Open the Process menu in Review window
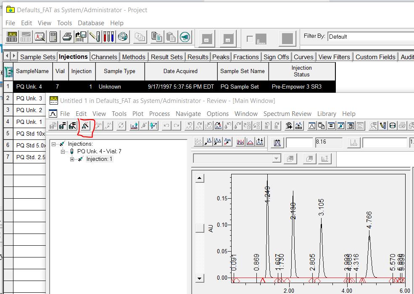The width and height of the screenshot is (414, 294). [159, 114]
